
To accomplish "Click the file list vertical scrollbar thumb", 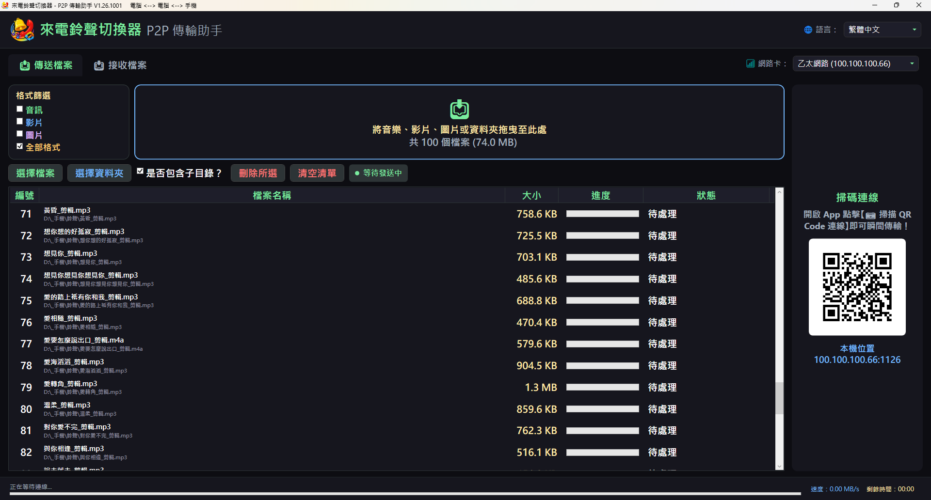I will [x=779, y=398].
